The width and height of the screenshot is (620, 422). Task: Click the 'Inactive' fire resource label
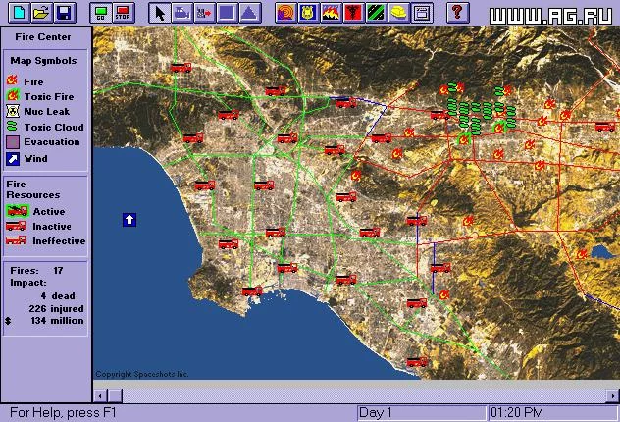pyautogui.click(x=52, y=227)
